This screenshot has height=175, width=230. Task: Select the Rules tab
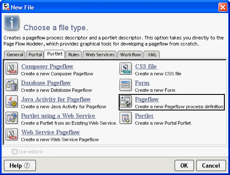(x=74, y=55)
